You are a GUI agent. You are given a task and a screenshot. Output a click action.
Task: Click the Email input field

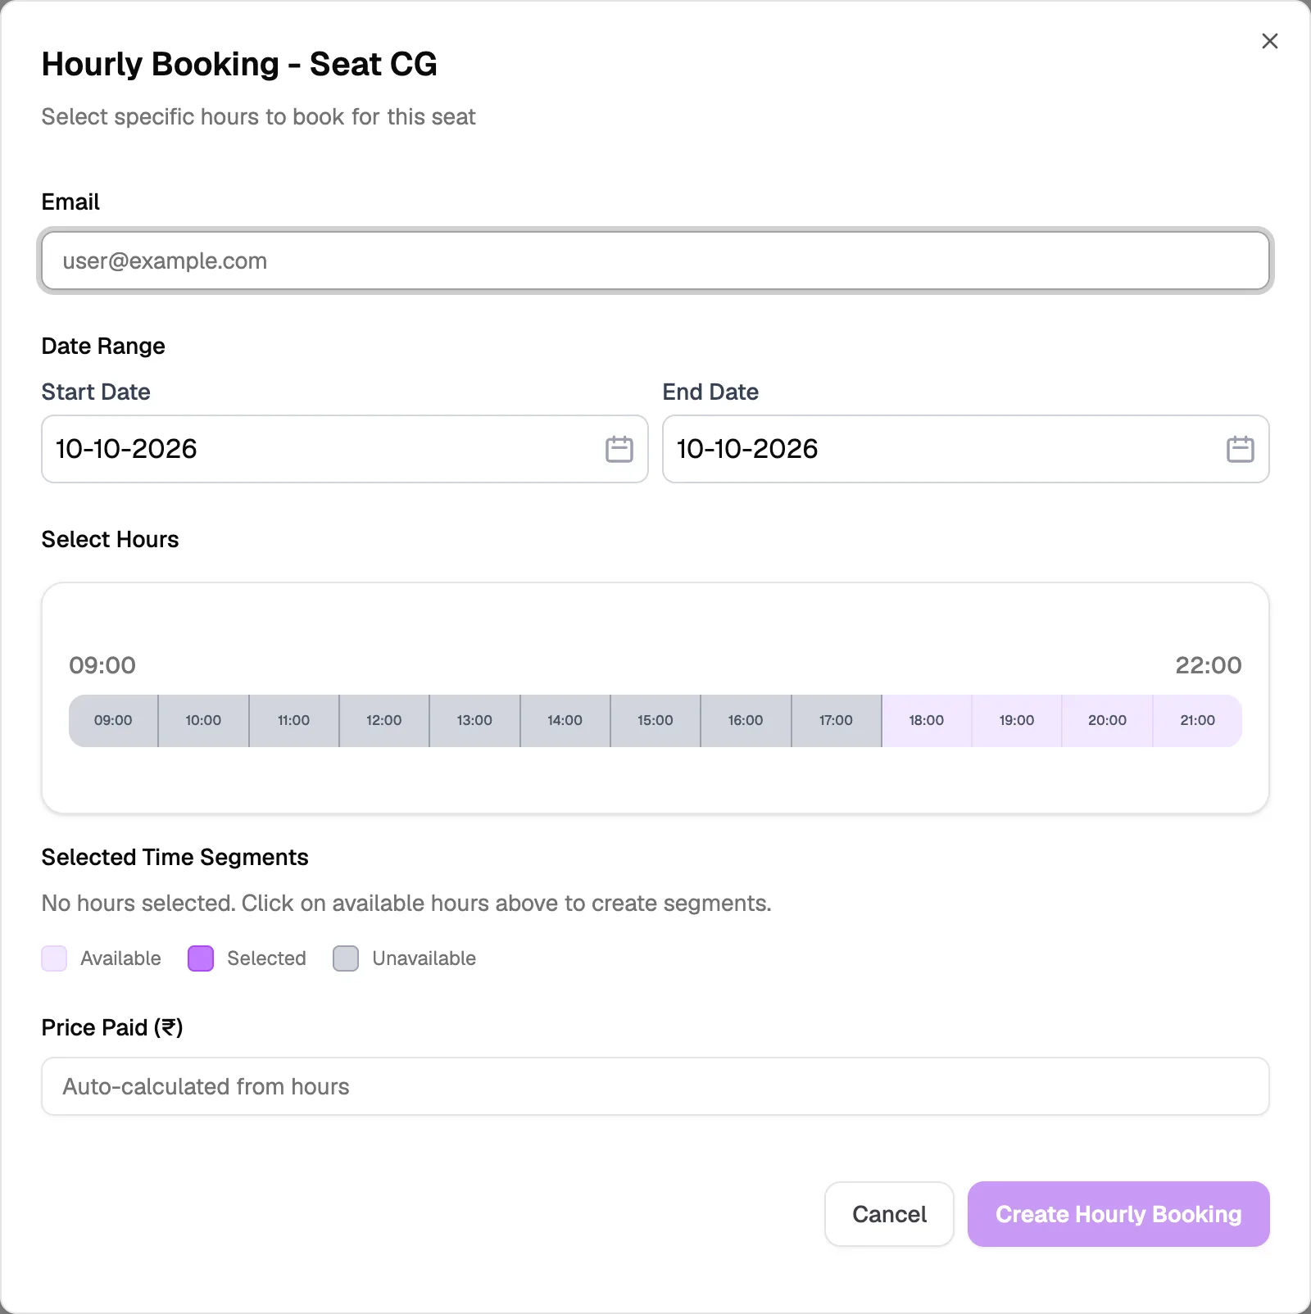click(x=655, y=261)
